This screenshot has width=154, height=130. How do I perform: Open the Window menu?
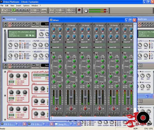(x=34, y=6)
